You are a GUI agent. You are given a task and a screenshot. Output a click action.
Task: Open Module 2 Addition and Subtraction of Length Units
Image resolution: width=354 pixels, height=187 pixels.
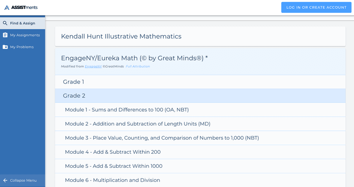click(x=137, y=124)
